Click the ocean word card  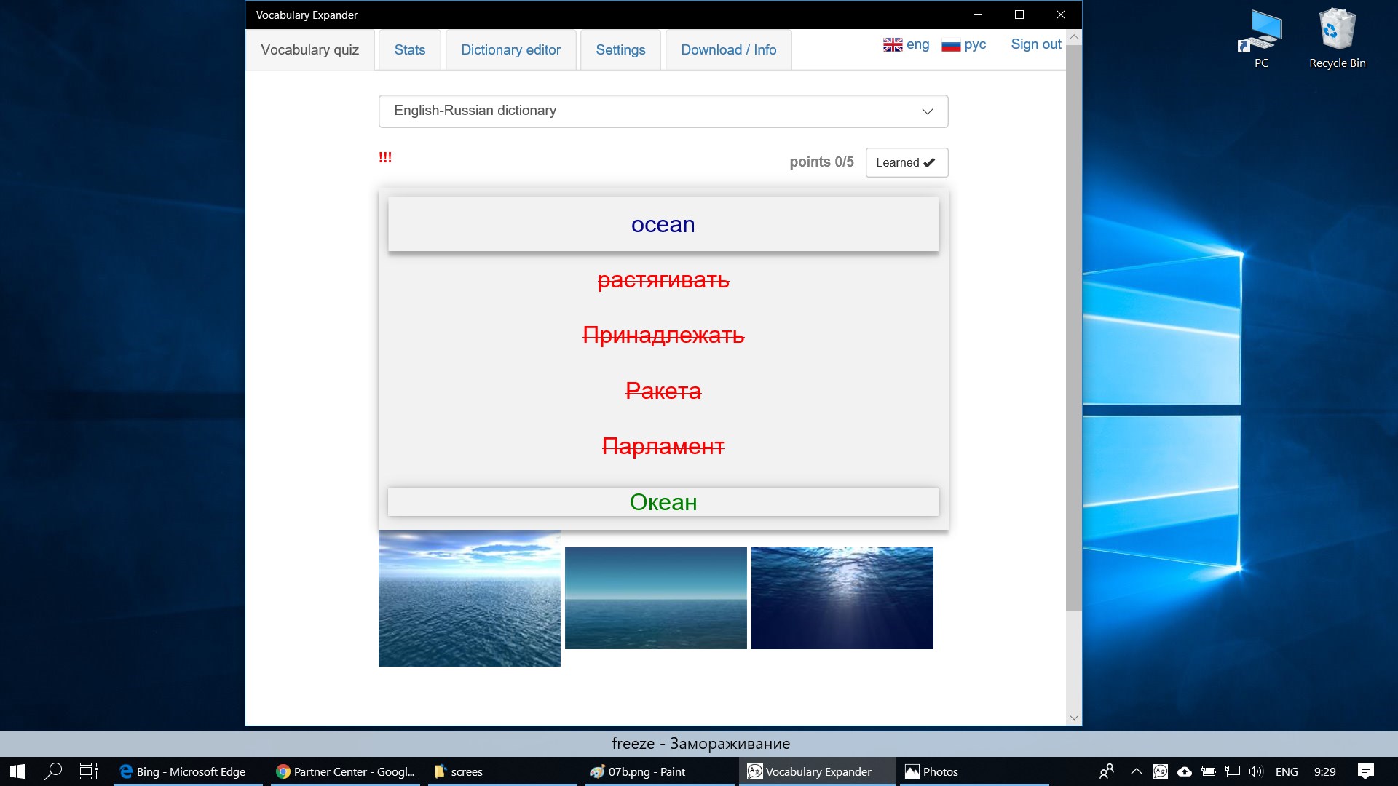click(663, 225)
